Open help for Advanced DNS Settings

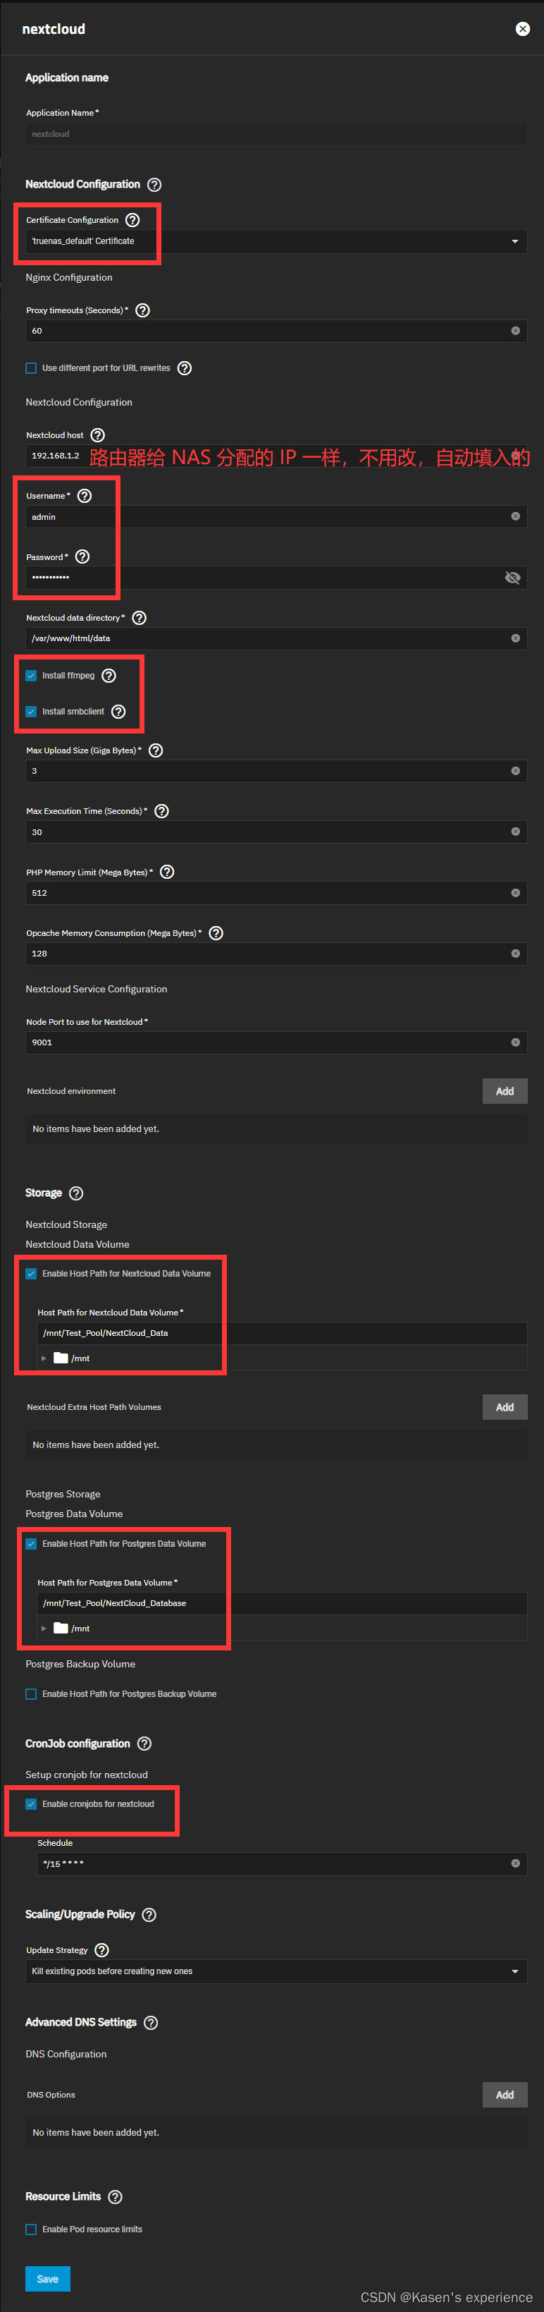[151, 2023]
